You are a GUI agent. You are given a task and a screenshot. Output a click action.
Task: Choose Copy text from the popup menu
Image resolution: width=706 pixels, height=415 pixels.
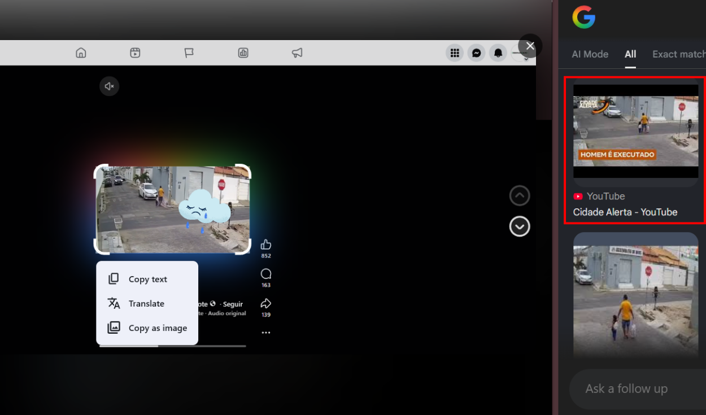pos(147,279)
